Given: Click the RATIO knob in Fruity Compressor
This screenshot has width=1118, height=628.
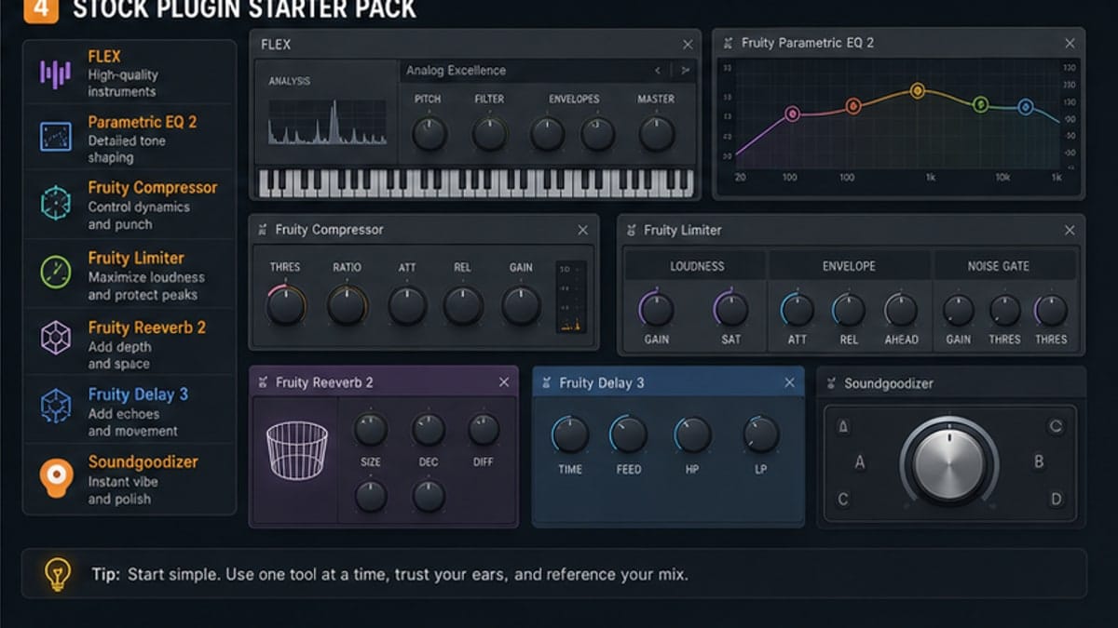Looking at the screenshot, I should tap(347, 305).
